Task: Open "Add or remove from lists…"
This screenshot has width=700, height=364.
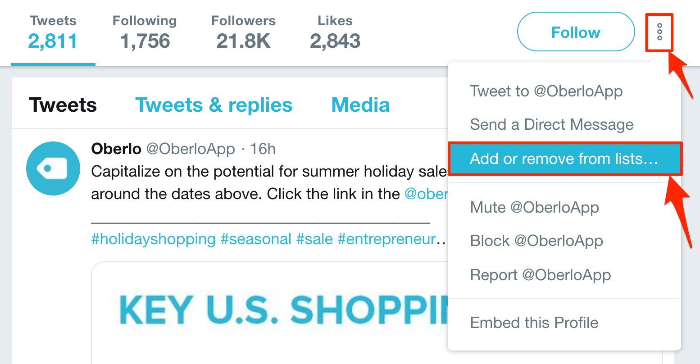Action: 564,159
